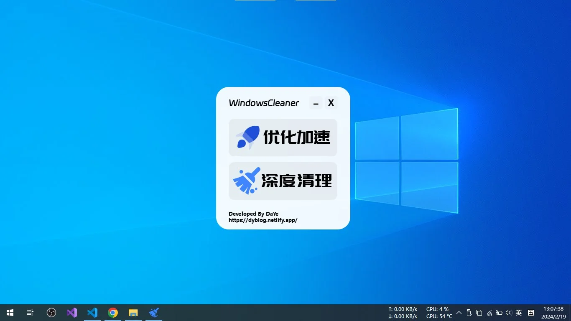
Task: Click the CPU: 4 % usage readout
Action: 437,309
